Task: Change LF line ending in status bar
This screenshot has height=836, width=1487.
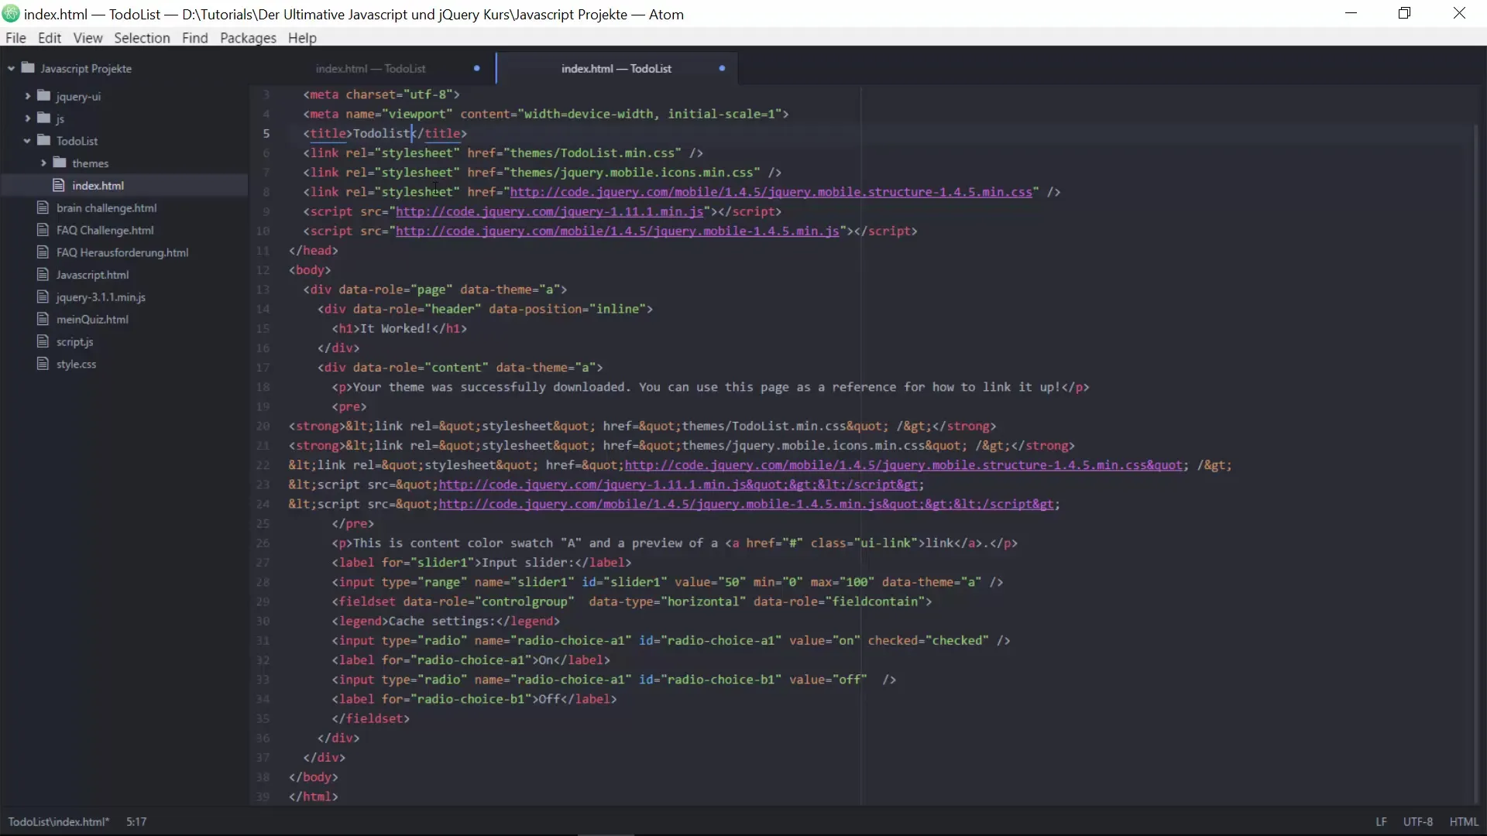Action: [1381, 821]
